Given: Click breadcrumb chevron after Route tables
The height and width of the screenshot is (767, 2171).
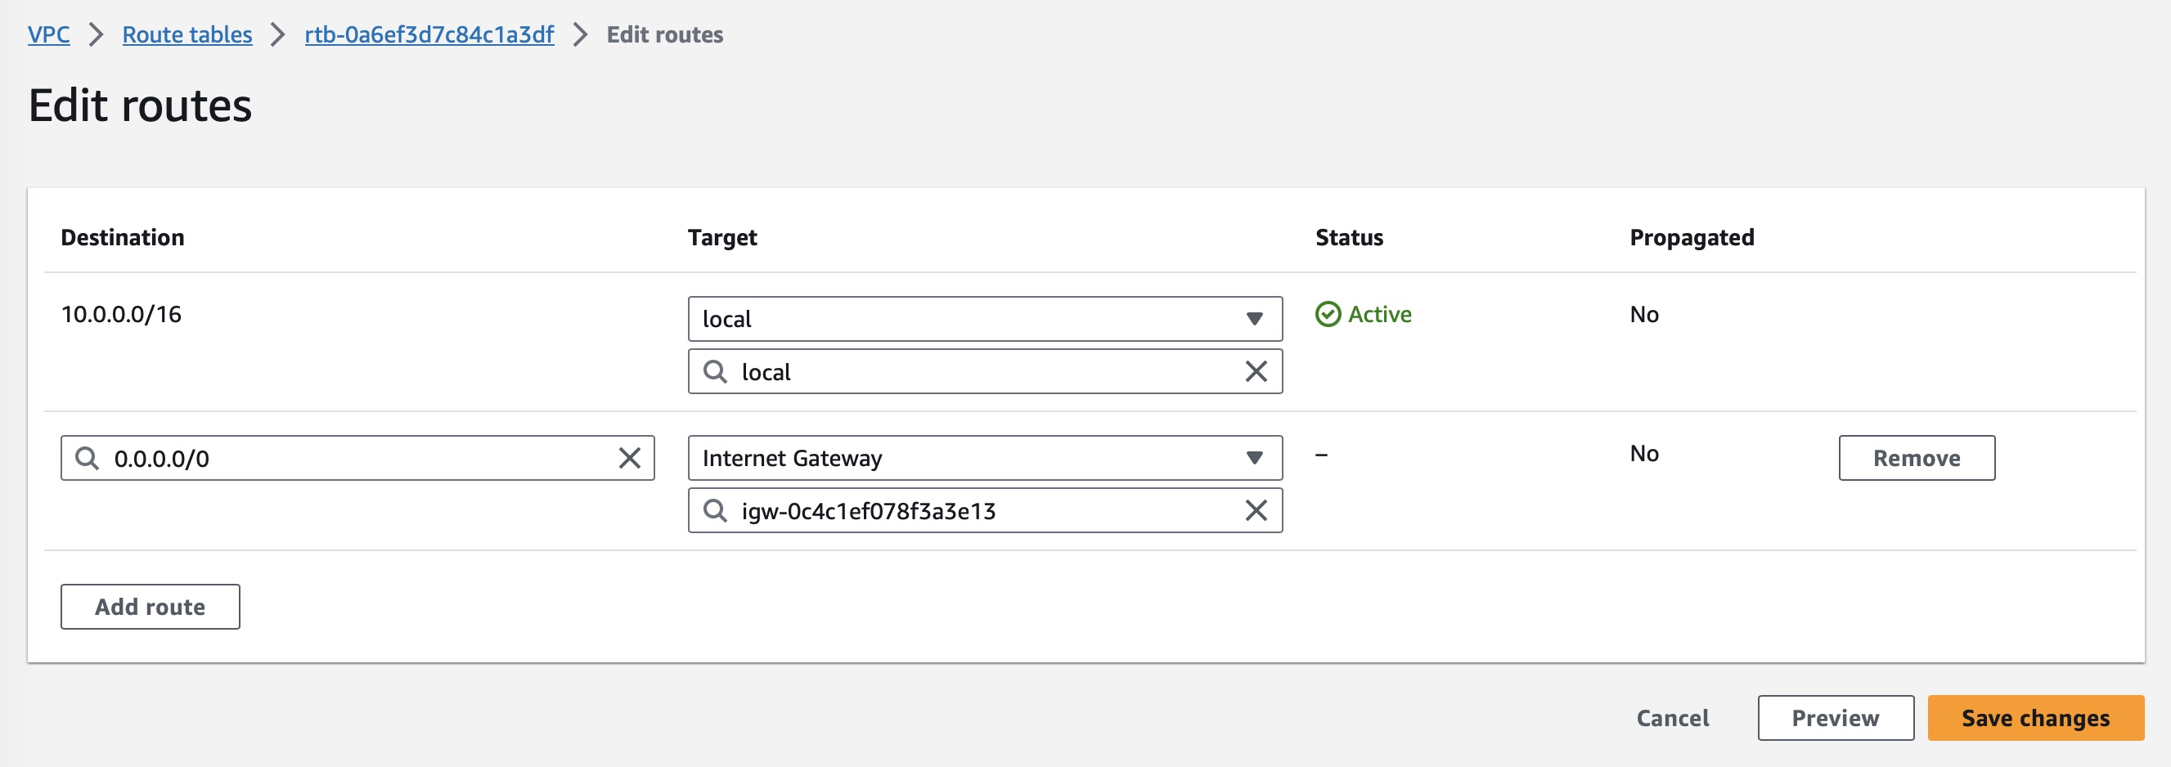Looking at the screenshot, I should coord(278,34).
